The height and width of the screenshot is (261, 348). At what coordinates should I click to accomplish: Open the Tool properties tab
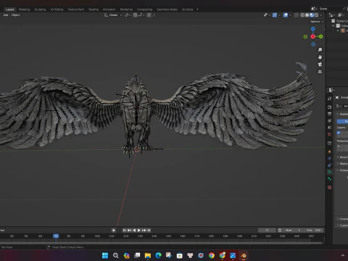330,99
